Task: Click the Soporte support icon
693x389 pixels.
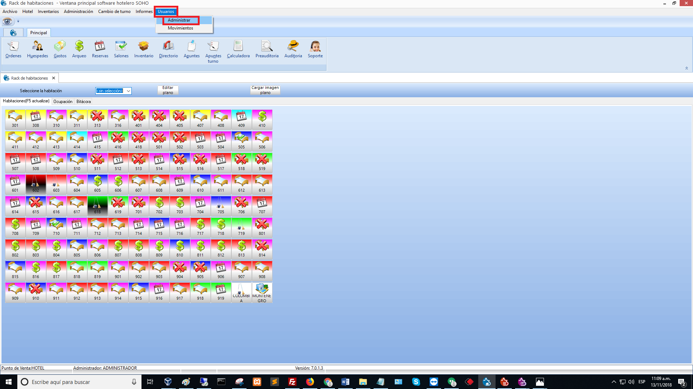Action: click(x=315, y=49)
